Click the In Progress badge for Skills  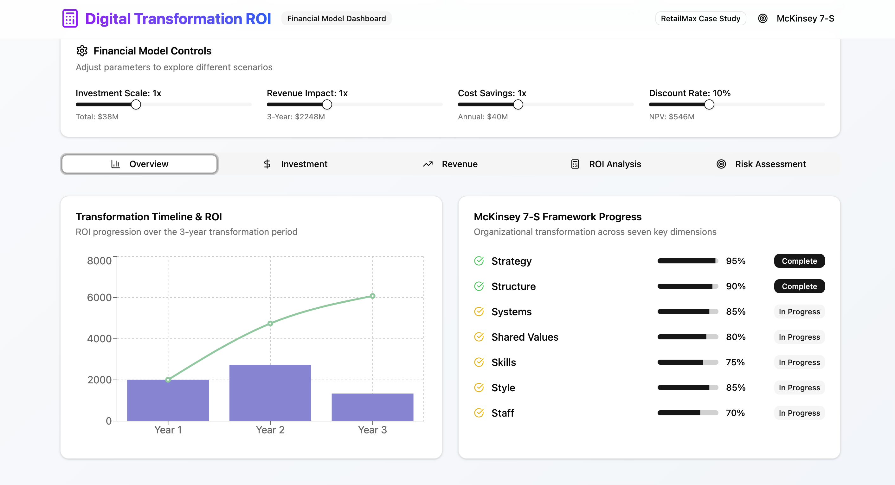(x=799, y=362)
